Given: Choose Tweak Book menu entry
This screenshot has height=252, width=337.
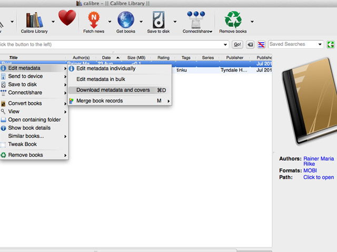Looking at the screenshot, I should (x=34, y=144).
